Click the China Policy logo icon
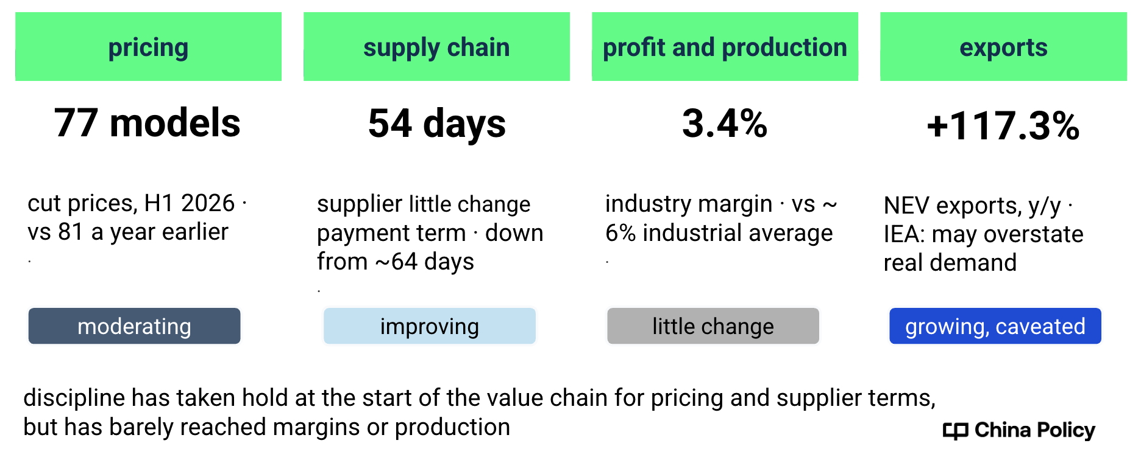The image size is (1141, 460). coord(955,431)
